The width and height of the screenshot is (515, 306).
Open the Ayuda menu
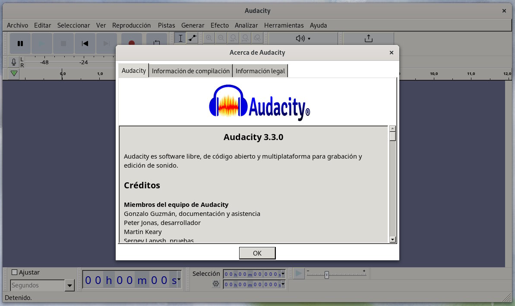pyautogui.click(x=318, y=25)
